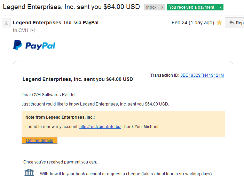Image resolution: width=244 pixels, height=185 pixels.
Task: Expand recipient details arrow next to CVH
Action: coord(32,30)
